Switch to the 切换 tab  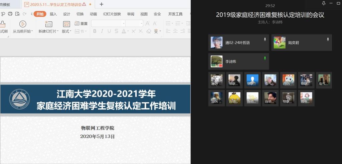80,14
